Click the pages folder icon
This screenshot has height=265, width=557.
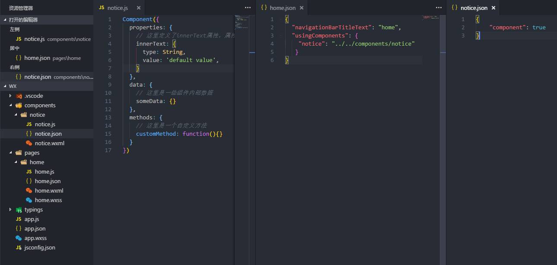coord(19,153)
